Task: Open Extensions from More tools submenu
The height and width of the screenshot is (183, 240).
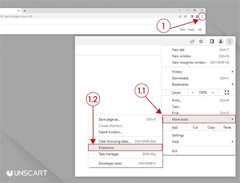Action: pos(125,148)
